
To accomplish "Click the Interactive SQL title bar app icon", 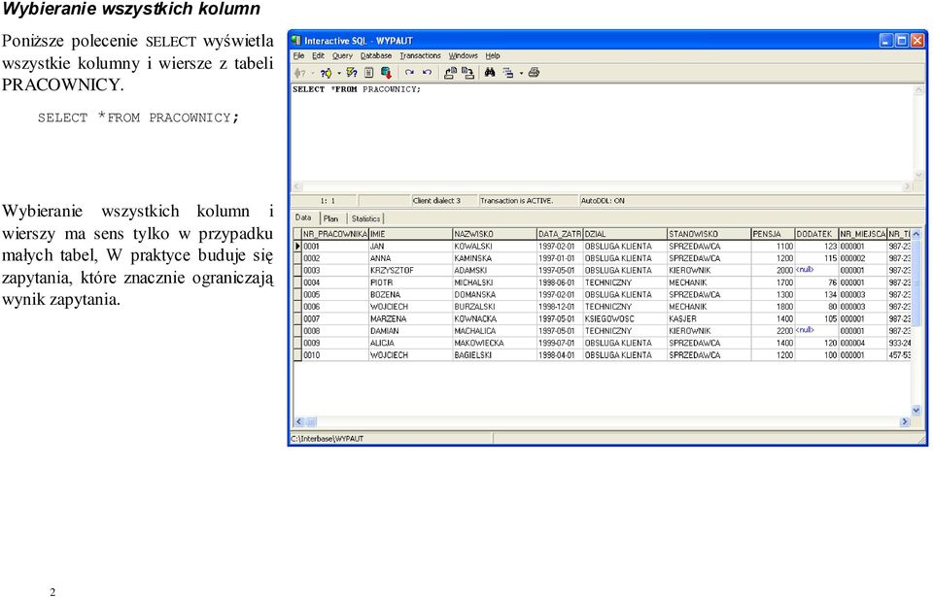I will tap(296, 41).
